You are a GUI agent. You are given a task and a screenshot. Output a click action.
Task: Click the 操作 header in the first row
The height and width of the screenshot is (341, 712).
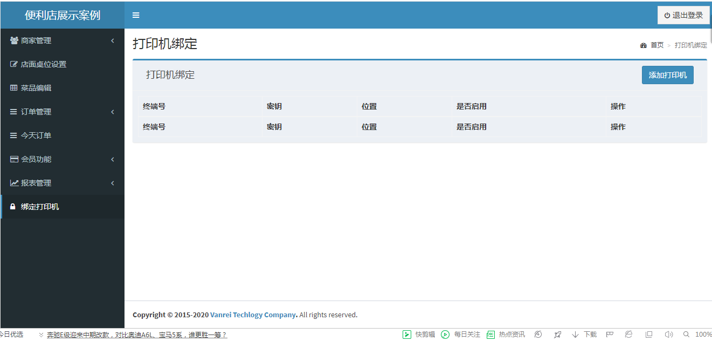[618, 106]
